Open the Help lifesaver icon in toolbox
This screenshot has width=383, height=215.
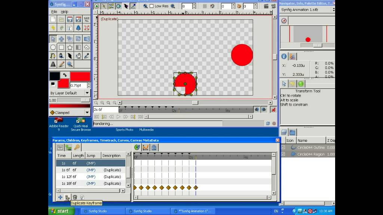pyautogui.click(x=87, y=28)
